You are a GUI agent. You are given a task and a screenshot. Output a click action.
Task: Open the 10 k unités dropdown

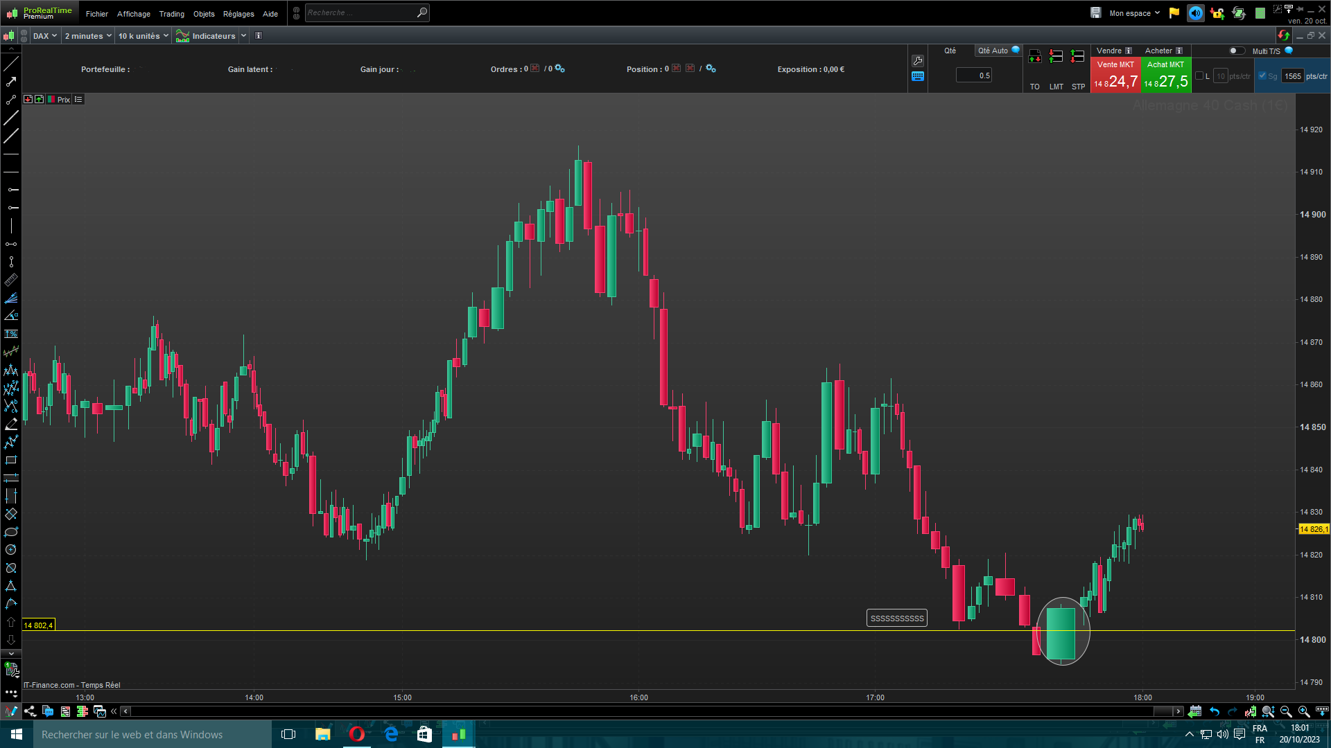click(x=143, y=36)
